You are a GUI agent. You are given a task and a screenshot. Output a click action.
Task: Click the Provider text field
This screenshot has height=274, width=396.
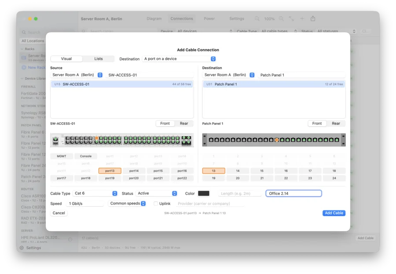[x=210, y=204]
